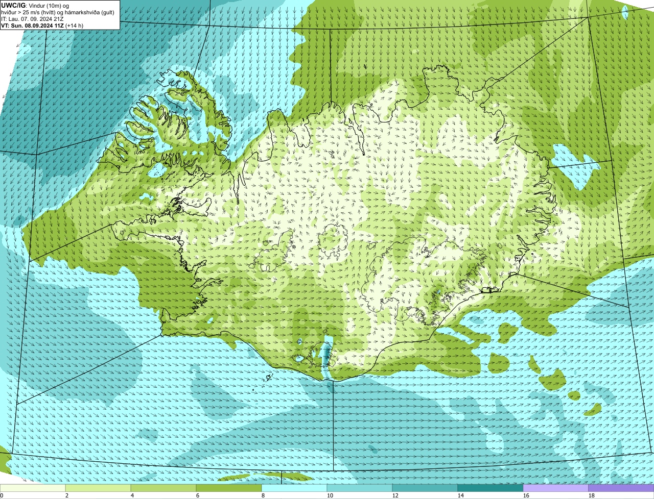Click the '0' label on the color scale

tap(2, 495)
